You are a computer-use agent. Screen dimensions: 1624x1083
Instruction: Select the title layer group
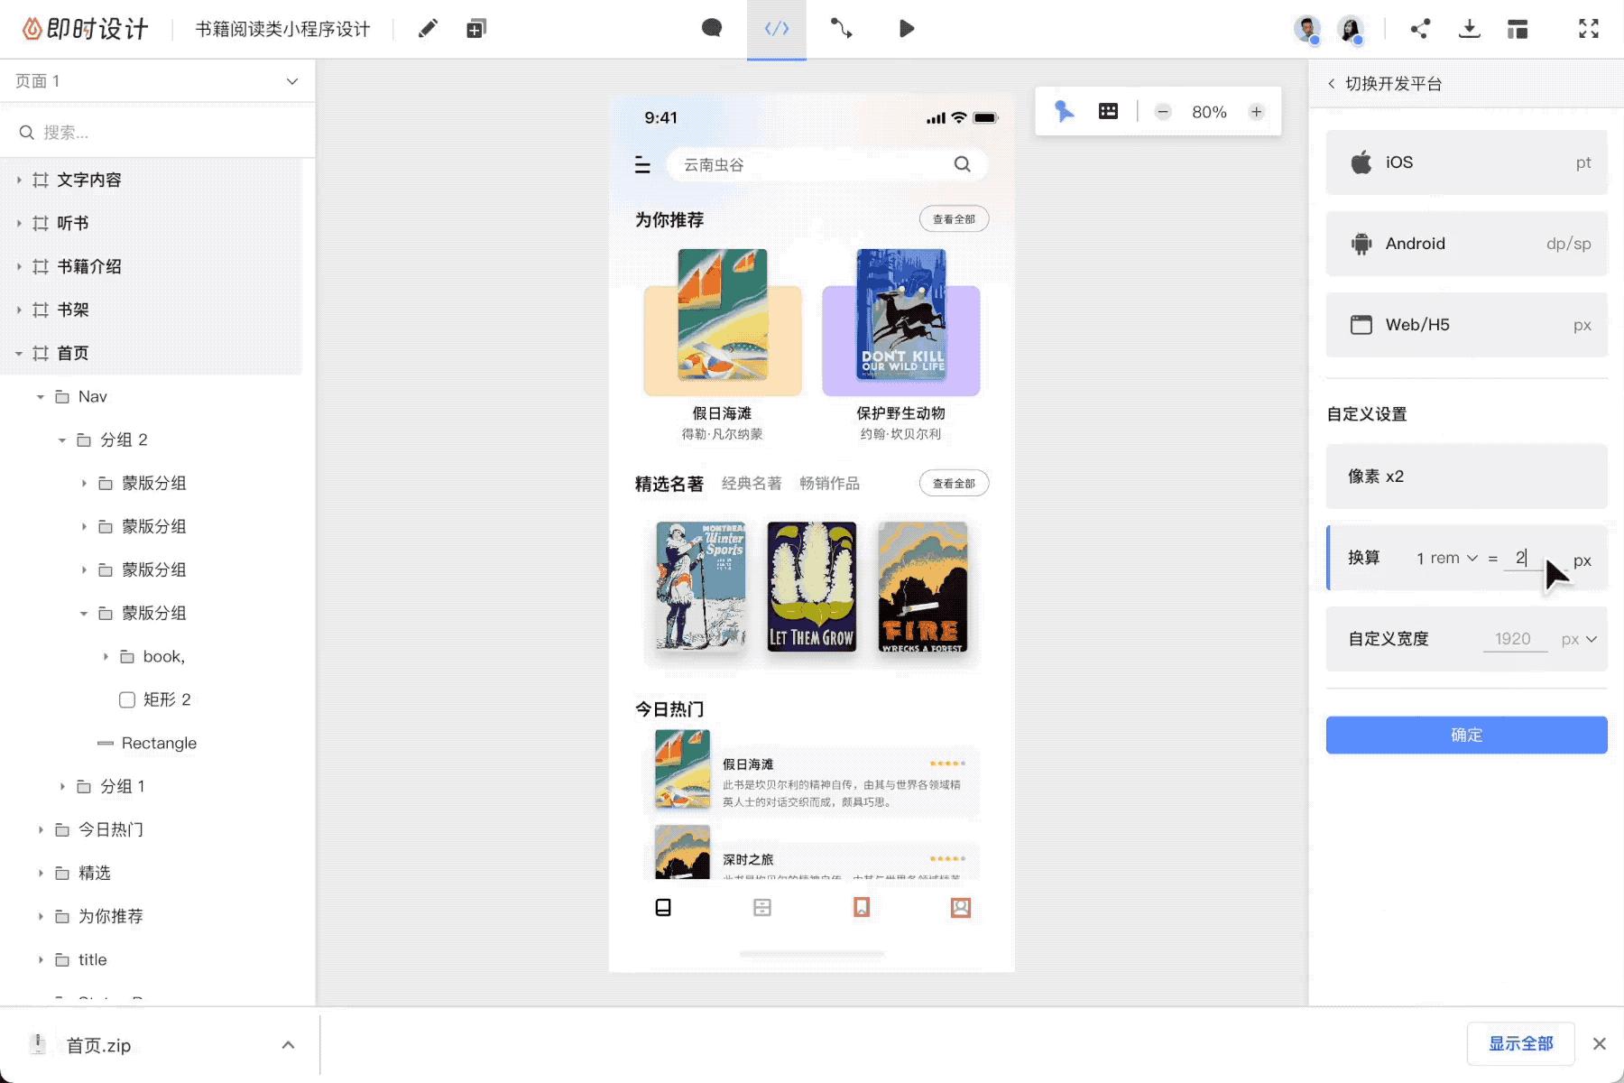coord(81,959)
